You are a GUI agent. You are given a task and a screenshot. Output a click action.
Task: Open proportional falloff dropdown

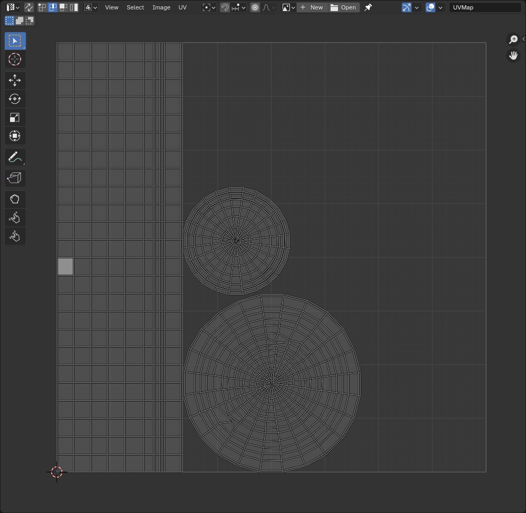(269, 7)
